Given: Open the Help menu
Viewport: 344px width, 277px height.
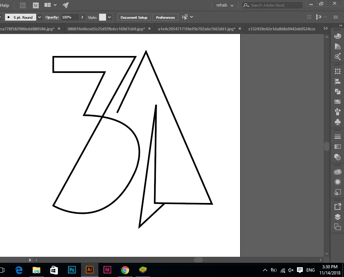Looking at the screenshot, I should pos(4,5).
